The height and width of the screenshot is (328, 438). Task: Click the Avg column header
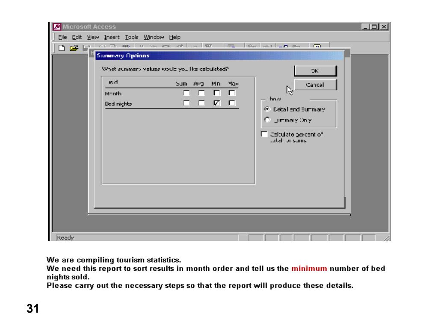click(x=198, y=84)
